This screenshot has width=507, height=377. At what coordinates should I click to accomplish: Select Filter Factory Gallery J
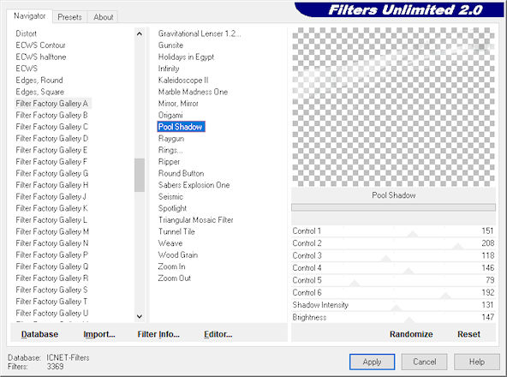(x=51, y=197)
